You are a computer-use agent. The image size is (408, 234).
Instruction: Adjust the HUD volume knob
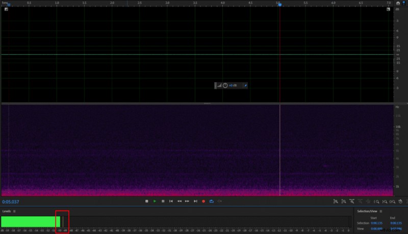pyautogui.click(x=225, y=86)
